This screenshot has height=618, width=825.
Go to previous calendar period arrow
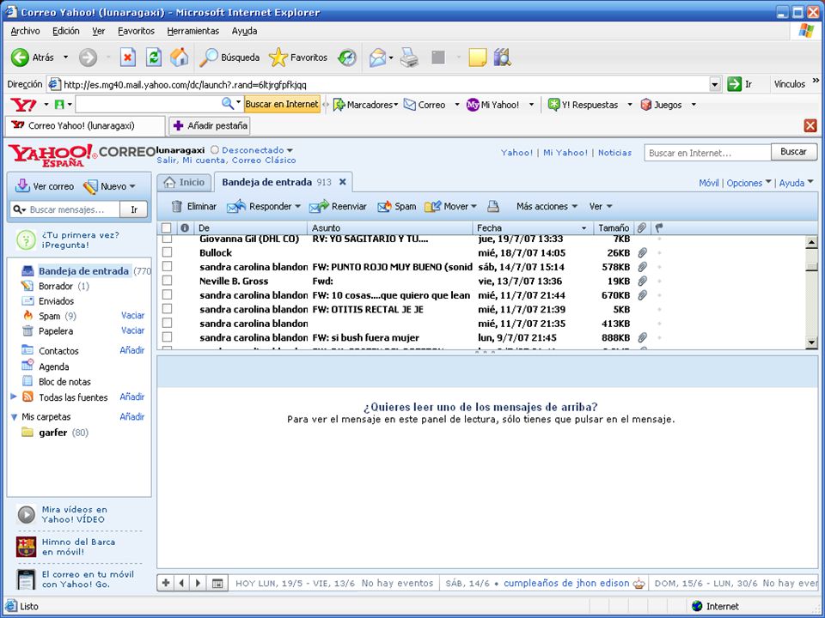point(181,583)
